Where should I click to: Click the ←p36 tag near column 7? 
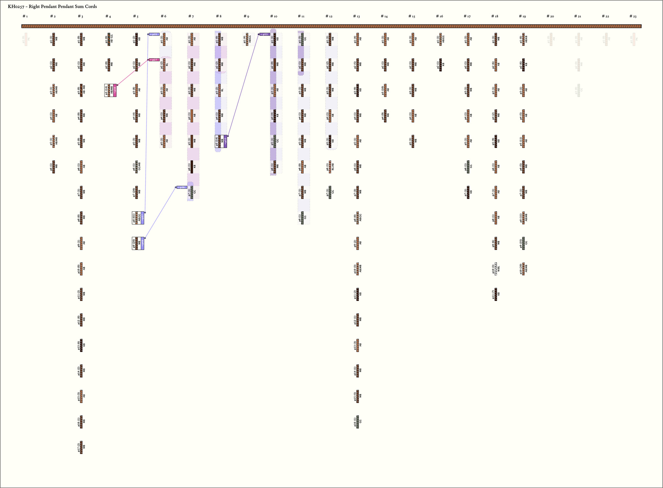point(182,187)
